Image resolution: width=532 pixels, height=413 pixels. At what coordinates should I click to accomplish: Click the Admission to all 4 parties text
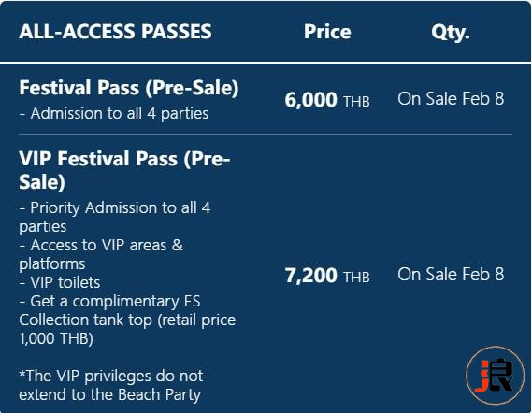tap(114, 113)
